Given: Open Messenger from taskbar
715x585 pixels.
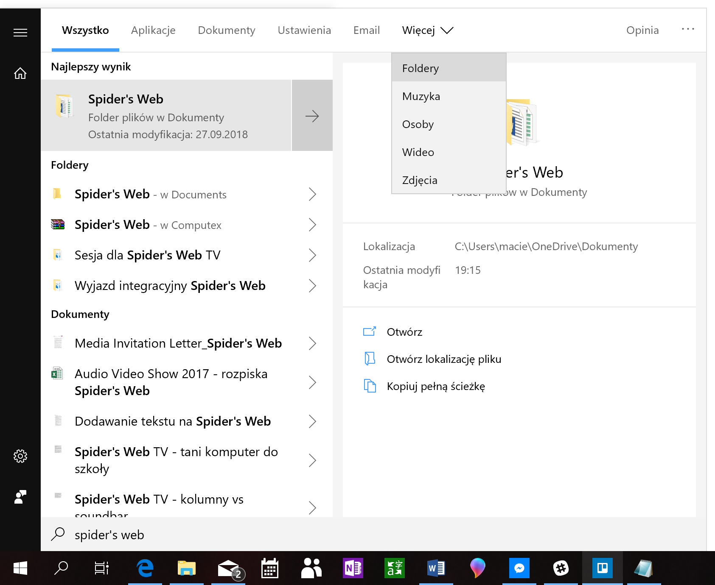Looking at the screenshot, I should (x=519, y=568).
